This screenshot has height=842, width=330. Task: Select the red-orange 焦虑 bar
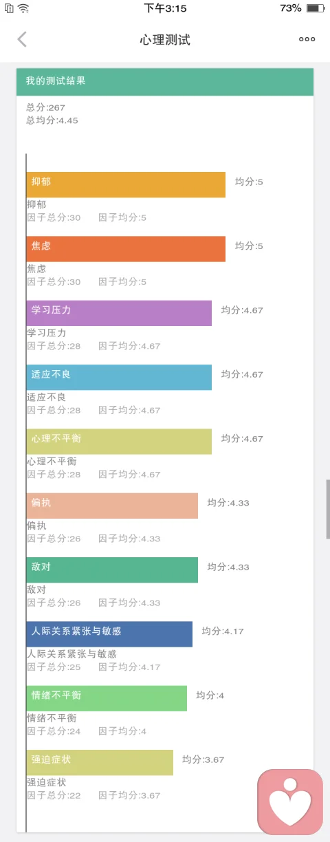(x=126, y=249)
